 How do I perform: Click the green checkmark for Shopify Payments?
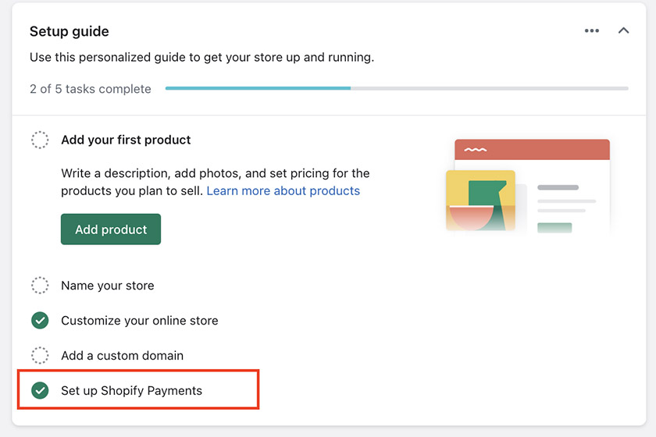pos(40,391)
